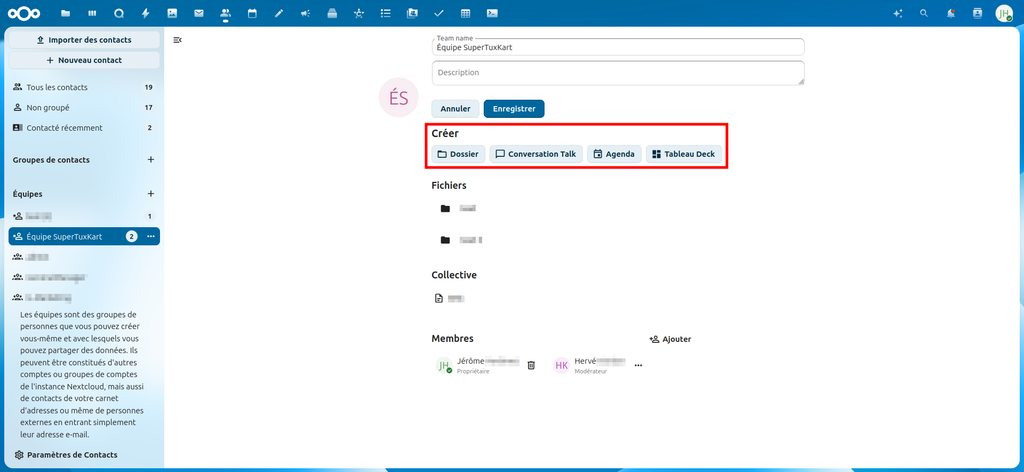Click the Enregistrer button
Screen dimensions: 1024x472
tap(514, 109)
